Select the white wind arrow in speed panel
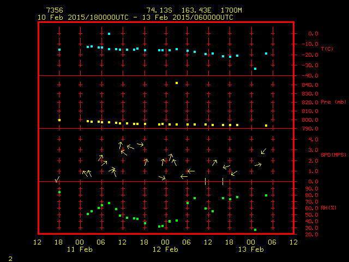Image resolution: width=349 pixels, height=262 pixels. click(190, 171)
